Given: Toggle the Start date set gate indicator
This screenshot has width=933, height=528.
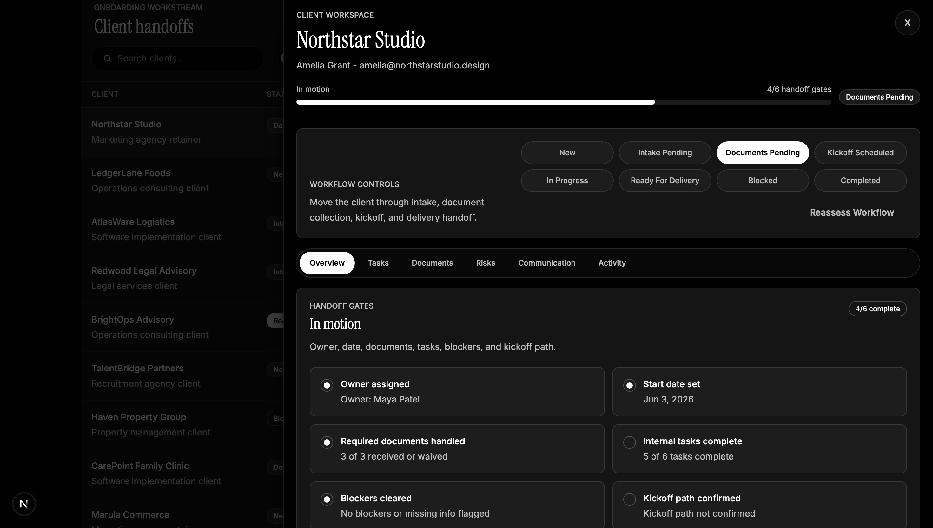Looking at the screenshot, I should [x=630, y=385].
